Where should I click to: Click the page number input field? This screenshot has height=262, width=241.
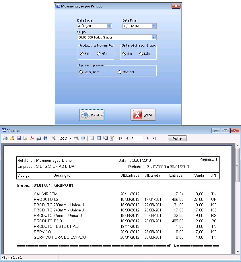click(x=137, y=138)
